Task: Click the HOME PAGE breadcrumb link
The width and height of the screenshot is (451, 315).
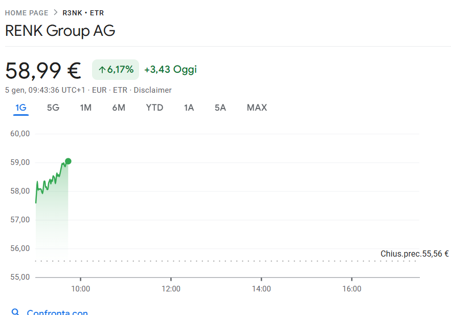Action: pos(27,13)
